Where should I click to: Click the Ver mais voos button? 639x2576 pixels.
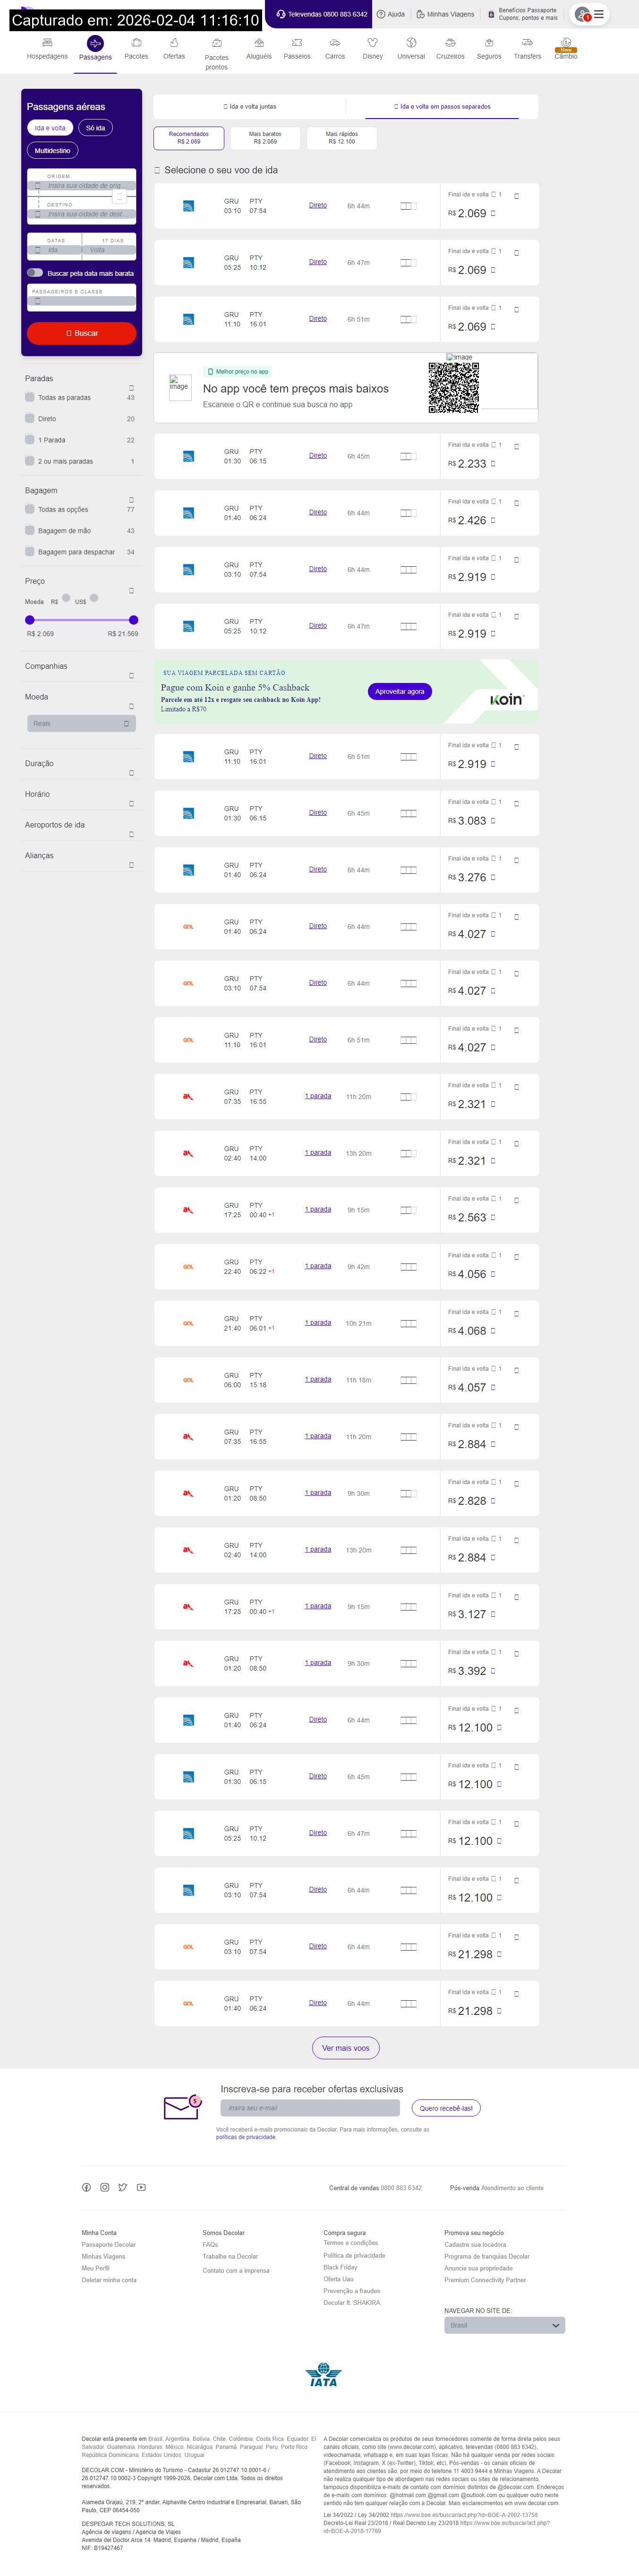point(345,2048)
